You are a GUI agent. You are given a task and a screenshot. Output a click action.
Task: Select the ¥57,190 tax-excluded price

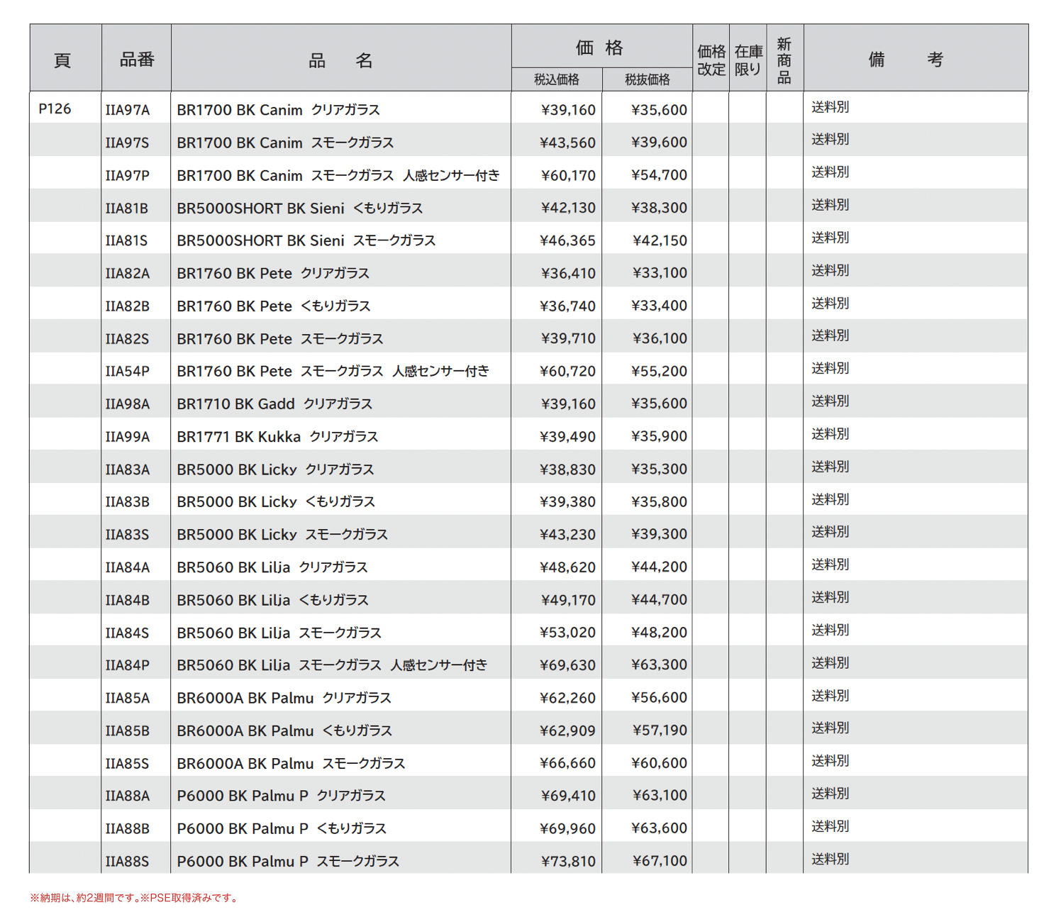pyautogui.click(x=659, y=730)
